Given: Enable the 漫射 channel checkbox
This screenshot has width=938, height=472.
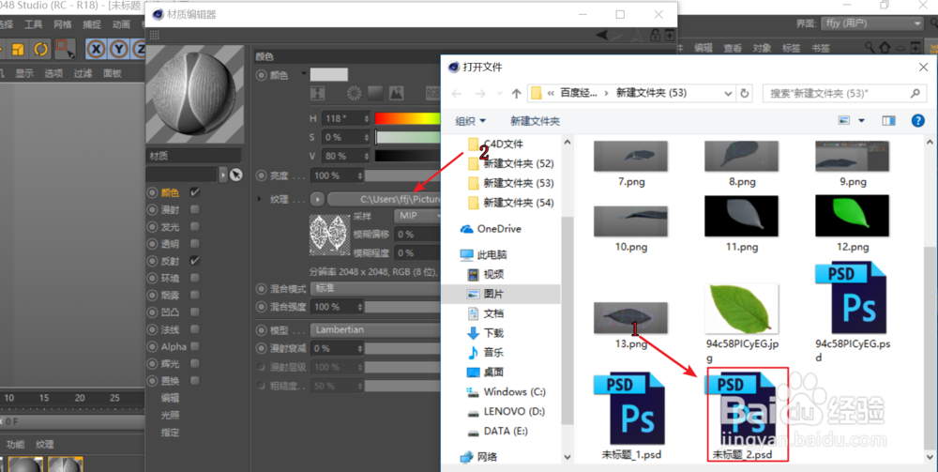Looking at the screenshot, I should point(195,209).
